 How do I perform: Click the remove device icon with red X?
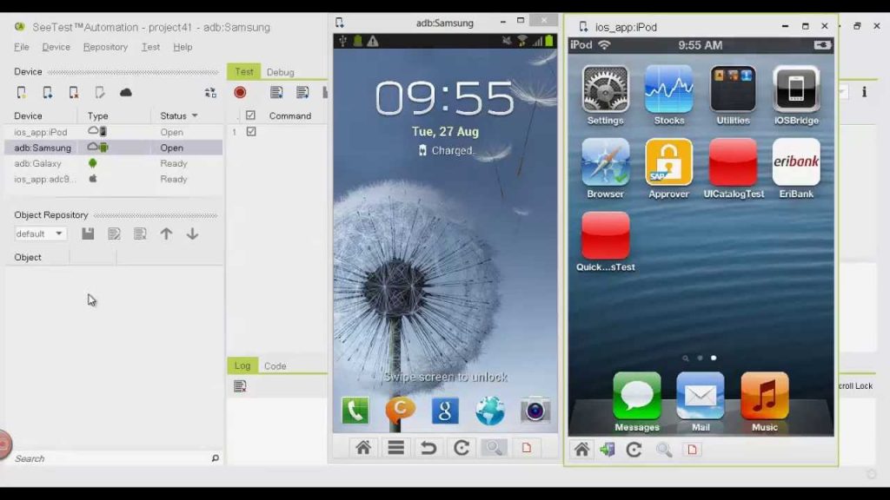tap(74, 92)
